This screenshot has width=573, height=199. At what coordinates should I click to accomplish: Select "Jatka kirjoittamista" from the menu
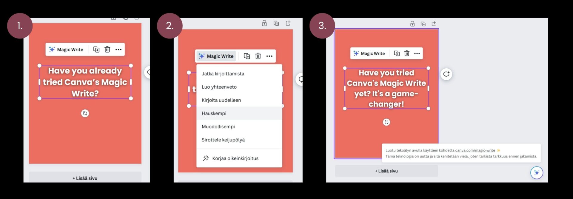point(223,74)
